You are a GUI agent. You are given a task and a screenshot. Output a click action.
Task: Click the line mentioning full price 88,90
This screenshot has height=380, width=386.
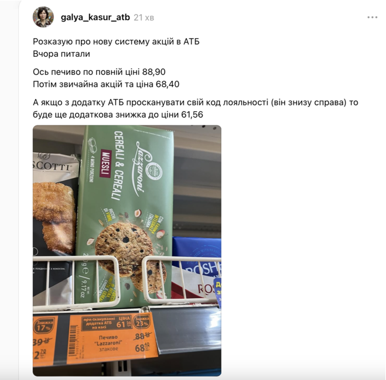pyautogui.click(x=99, y=72)
